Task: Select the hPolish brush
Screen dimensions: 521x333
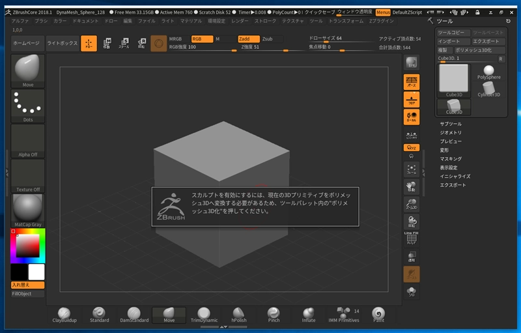Action: coord(239,315)
